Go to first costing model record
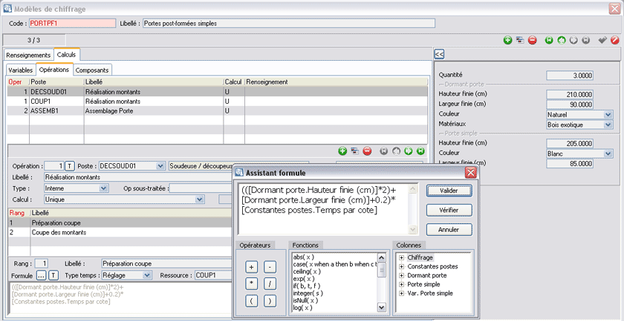The image size is (624, 321). (549, 40)
